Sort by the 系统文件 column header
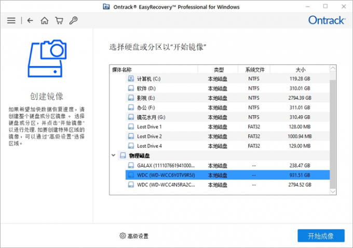Viewport: 353px width, 248px height. click(254, 70)
